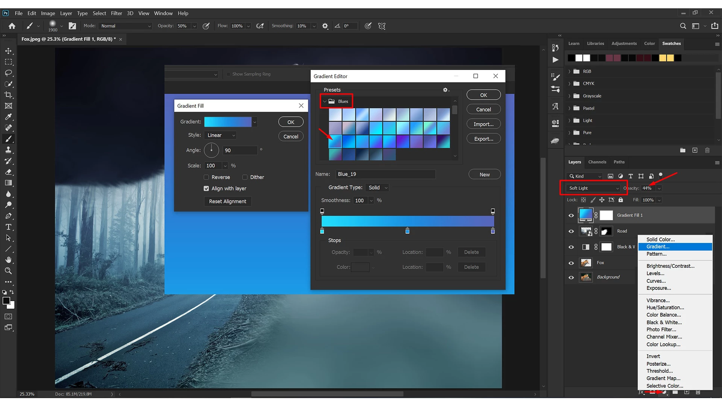Viewport: 722px width, 406px height.
Task: Open the gradient presets gear menu
Action: [446, 90]
